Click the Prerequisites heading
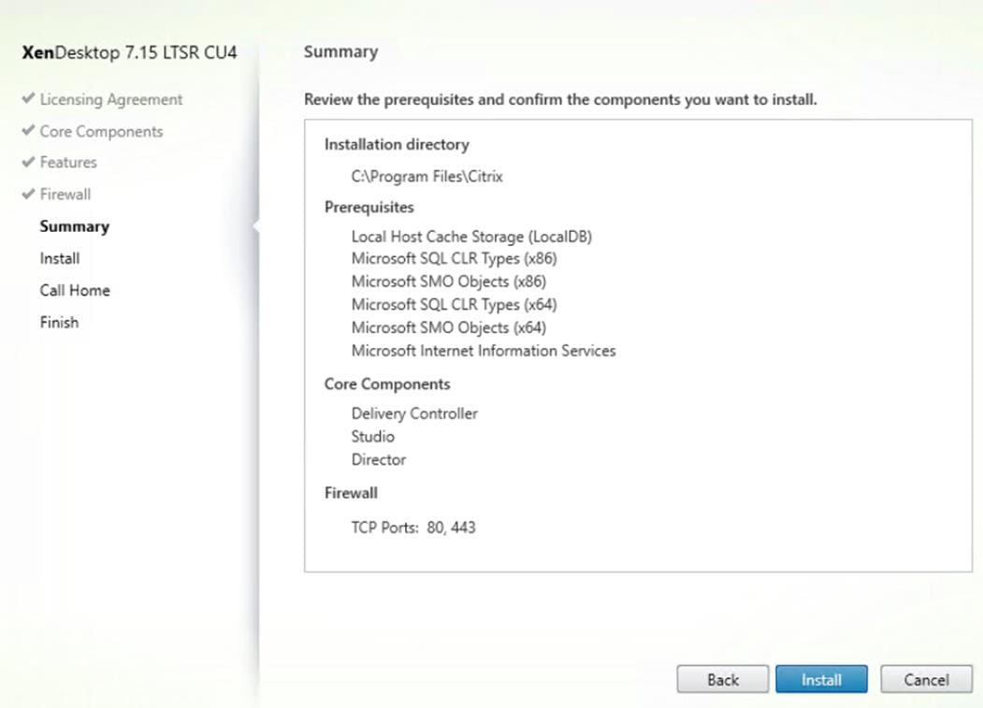This screenshot has height=708, width=983. (369, 207)
